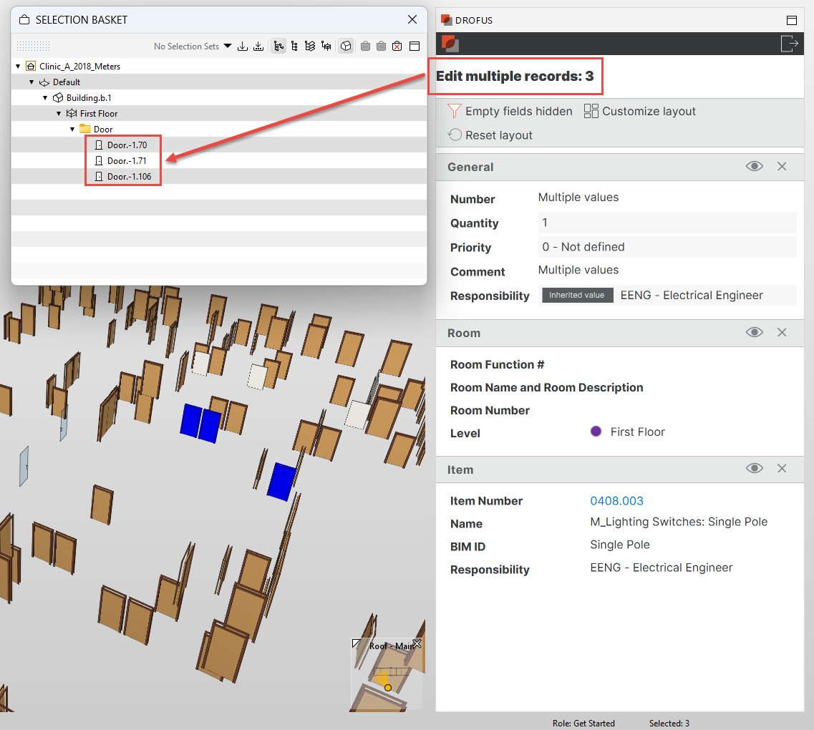Toggle visibility eye of Room section

[754, 333]
